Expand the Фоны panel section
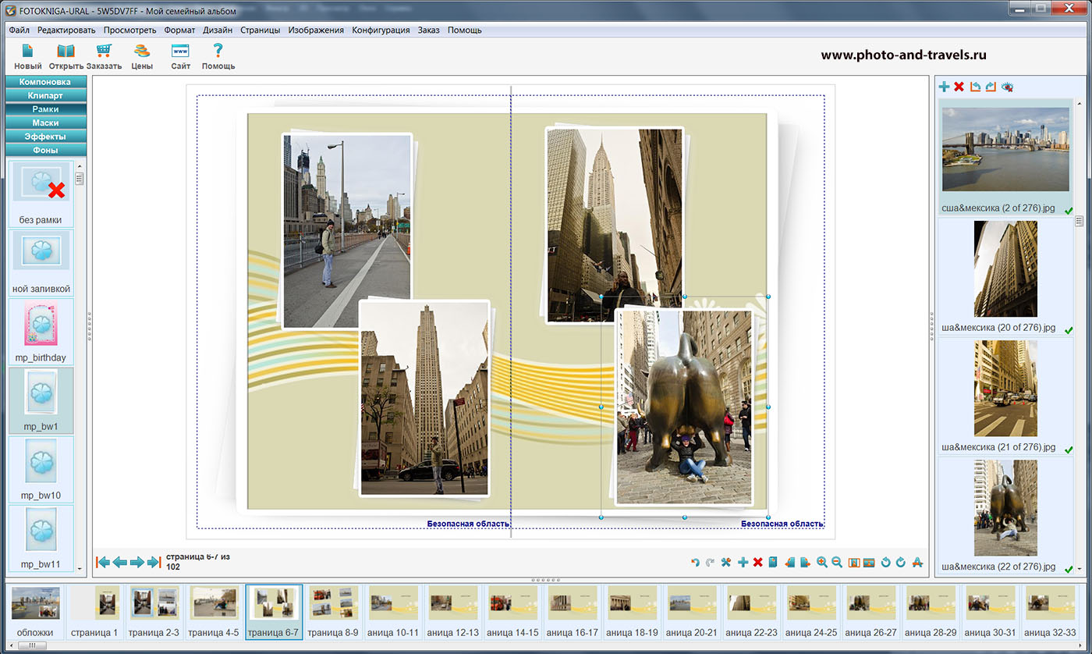The image size is (1092, 654). [x=45, y=150]
